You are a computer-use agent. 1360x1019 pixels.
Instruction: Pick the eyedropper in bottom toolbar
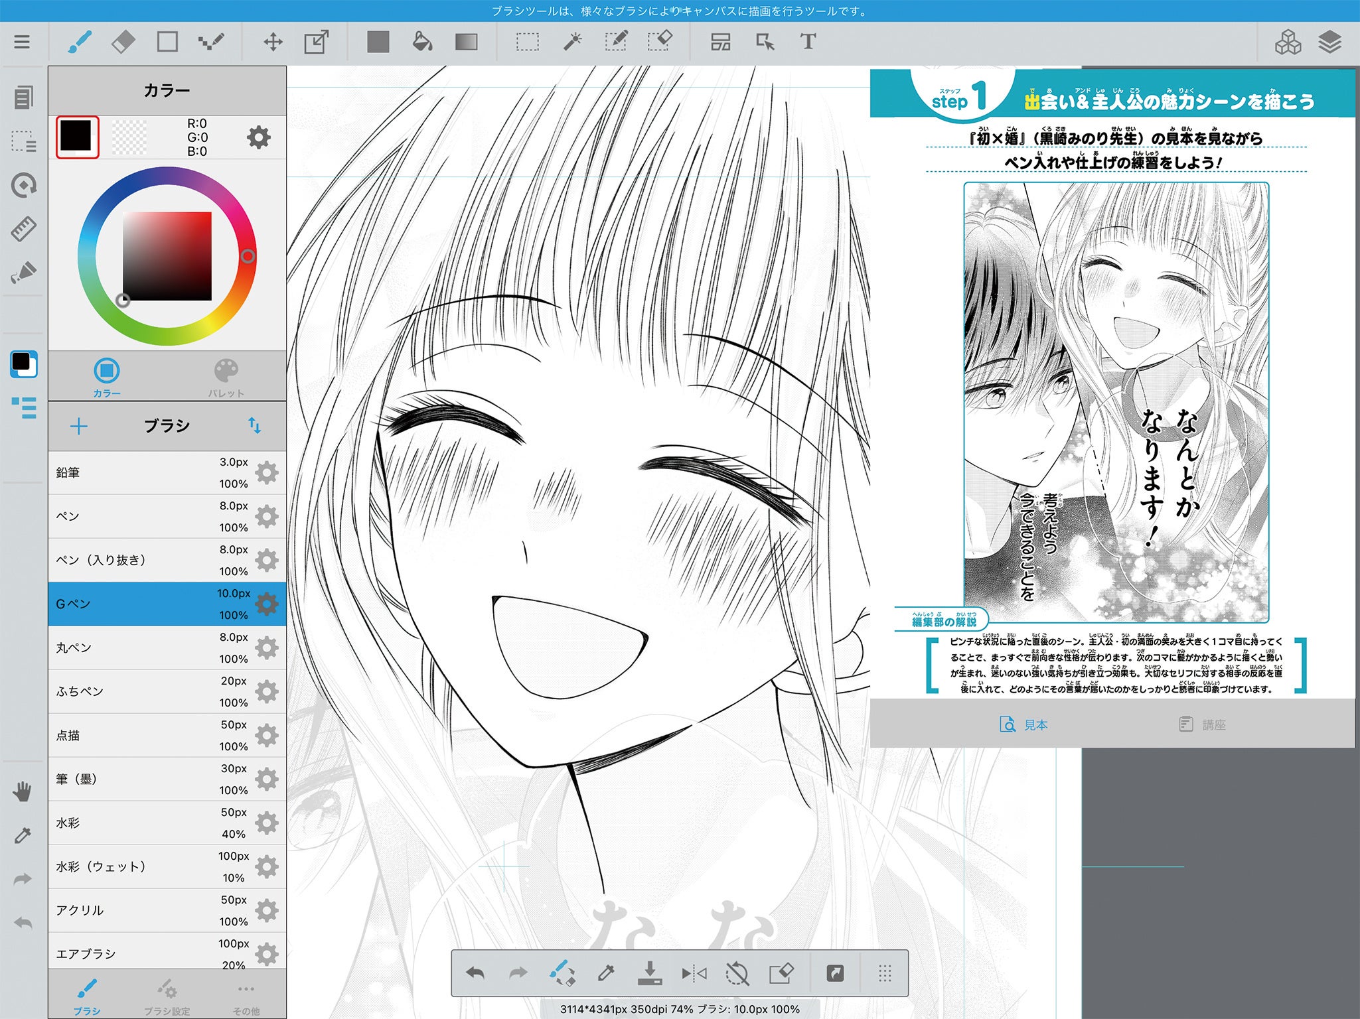point(605,973)
